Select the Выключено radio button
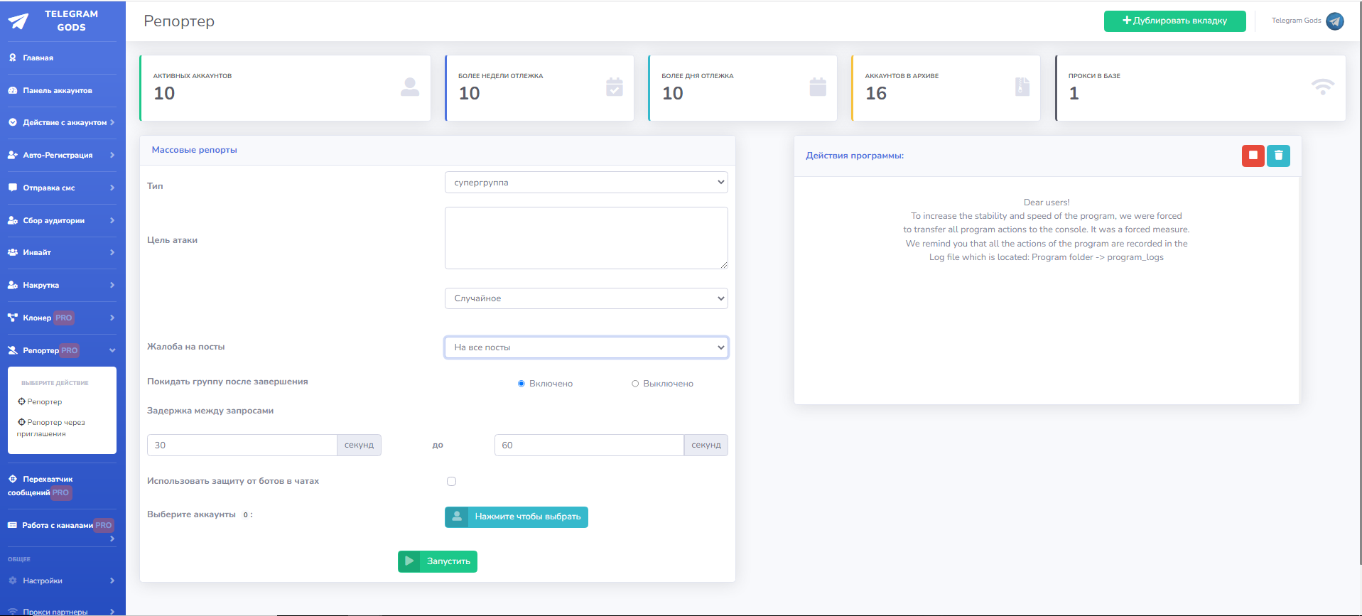1362x616 pixels. [635, 384]
